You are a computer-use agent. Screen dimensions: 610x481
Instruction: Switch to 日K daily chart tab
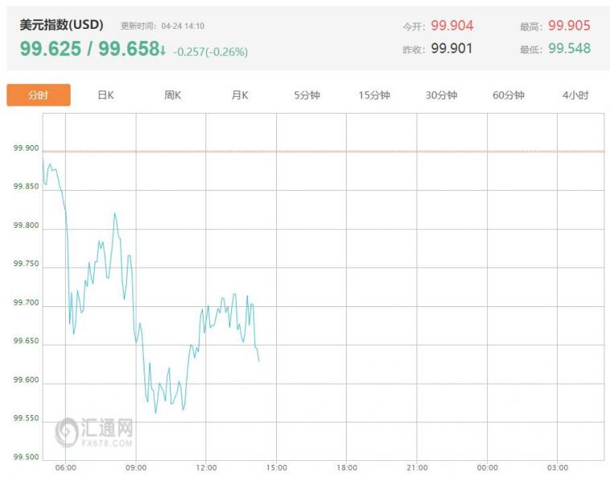tap(105, 95)
